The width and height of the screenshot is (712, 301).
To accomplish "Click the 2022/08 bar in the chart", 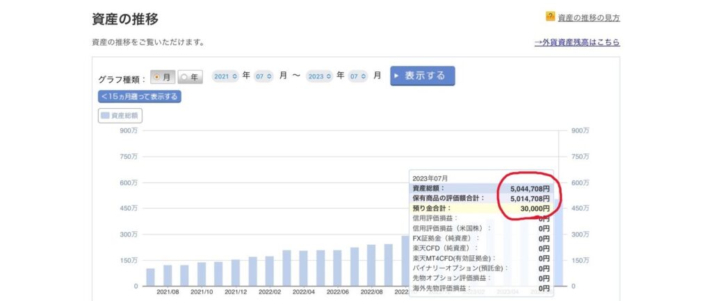I will (x=371, y=265).
